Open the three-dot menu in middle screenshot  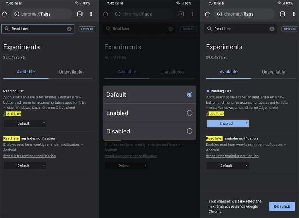(192, 14)
